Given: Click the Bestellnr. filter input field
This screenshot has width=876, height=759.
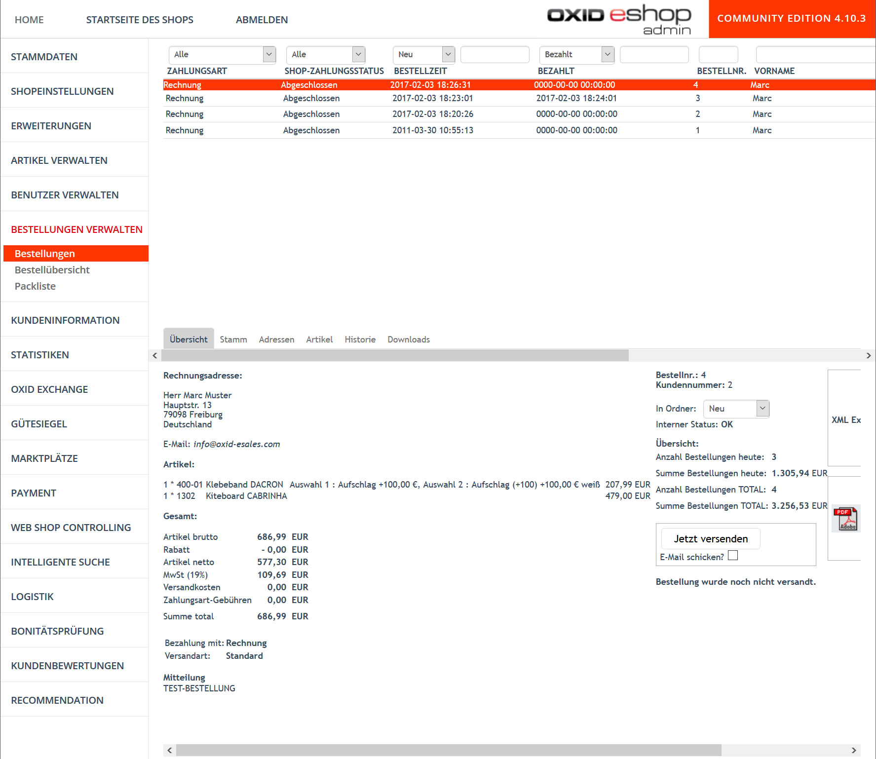Looking at the screenshot, I should click(x=718, y=54).
